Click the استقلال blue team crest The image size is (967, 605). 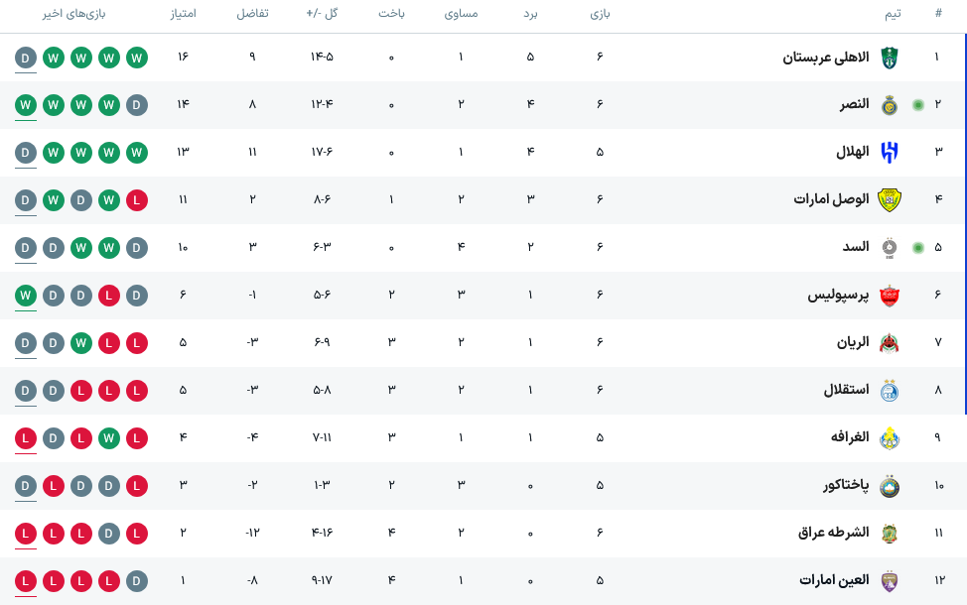[890, 391]
